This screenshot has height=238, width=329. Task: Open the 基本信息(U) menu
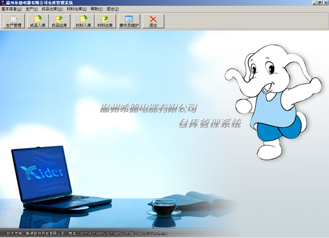point(12,9)
